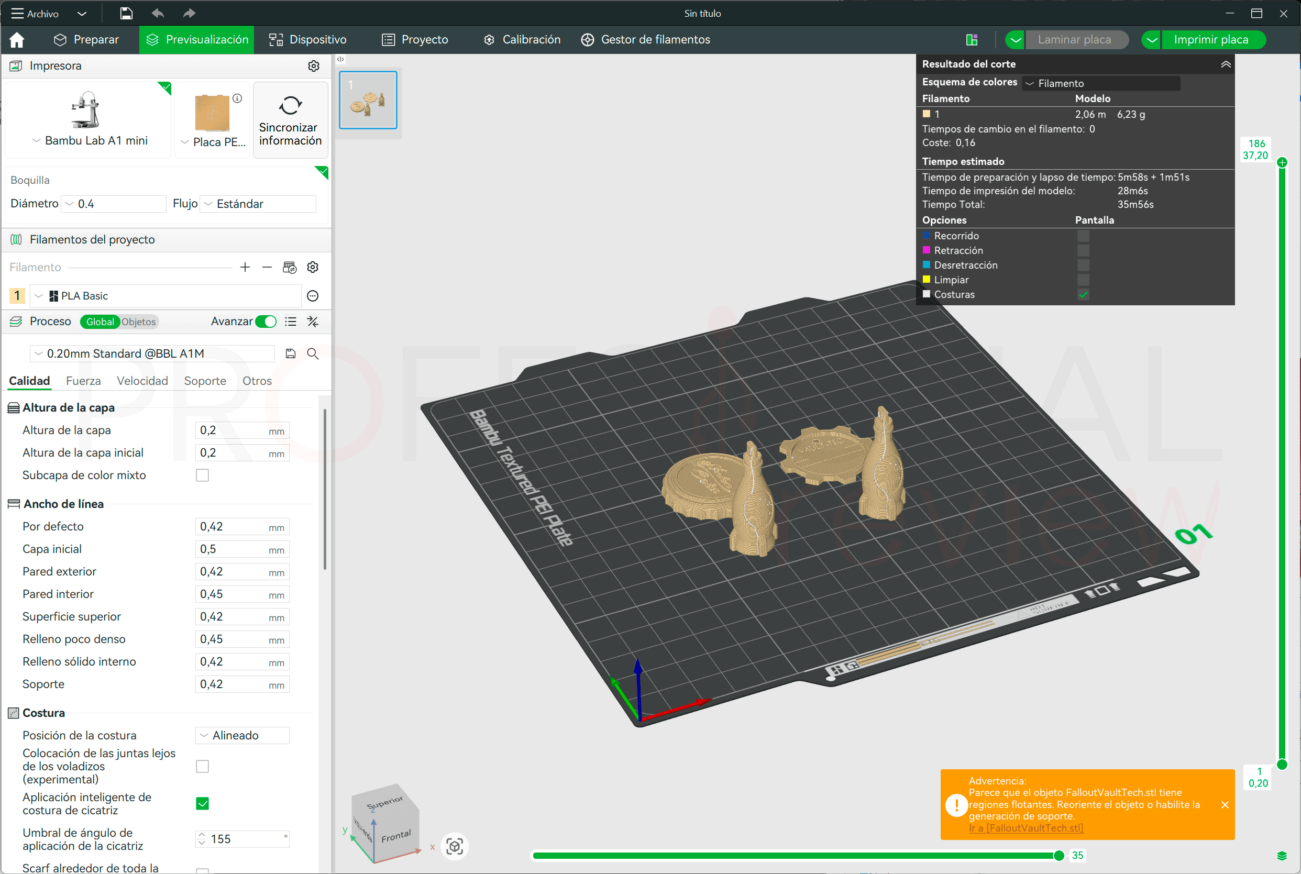This screenshot has width=1301, height=874.
Task: Save the 0.20mm Standard process preset
Action: [290, 353]
